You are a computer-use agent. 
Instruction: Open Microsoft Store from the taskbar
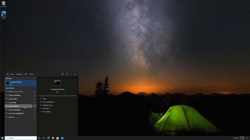(57, 138)
